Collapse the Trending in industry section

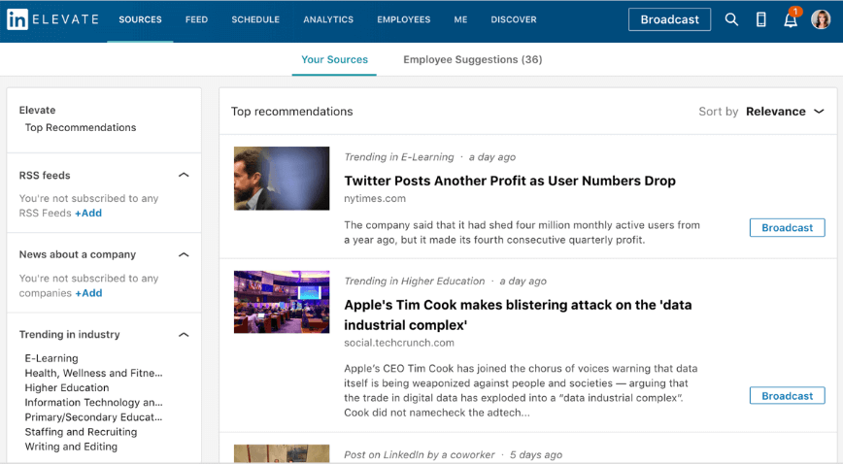click(184, 335)
